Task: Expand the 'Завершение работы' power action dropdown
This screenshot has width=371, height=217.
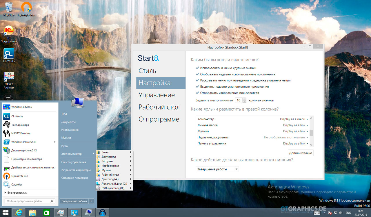Action: (217, 169)
